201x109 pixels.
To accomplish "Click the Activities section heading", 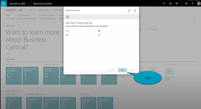I will (10, 59).
